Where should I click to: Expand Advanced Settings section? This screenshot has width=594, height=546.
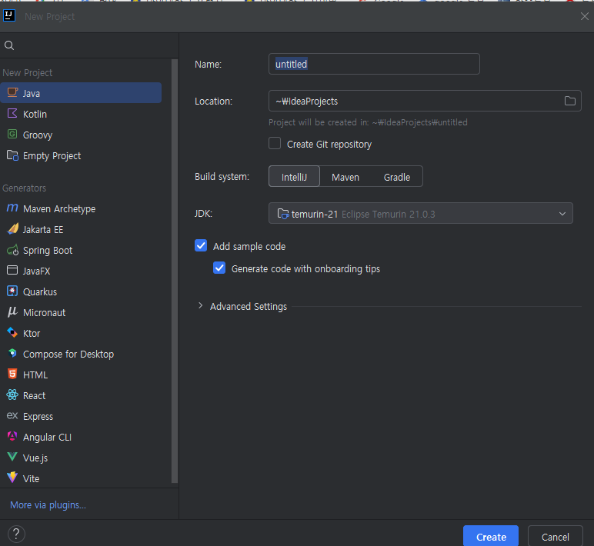click(x=200, y=305)
